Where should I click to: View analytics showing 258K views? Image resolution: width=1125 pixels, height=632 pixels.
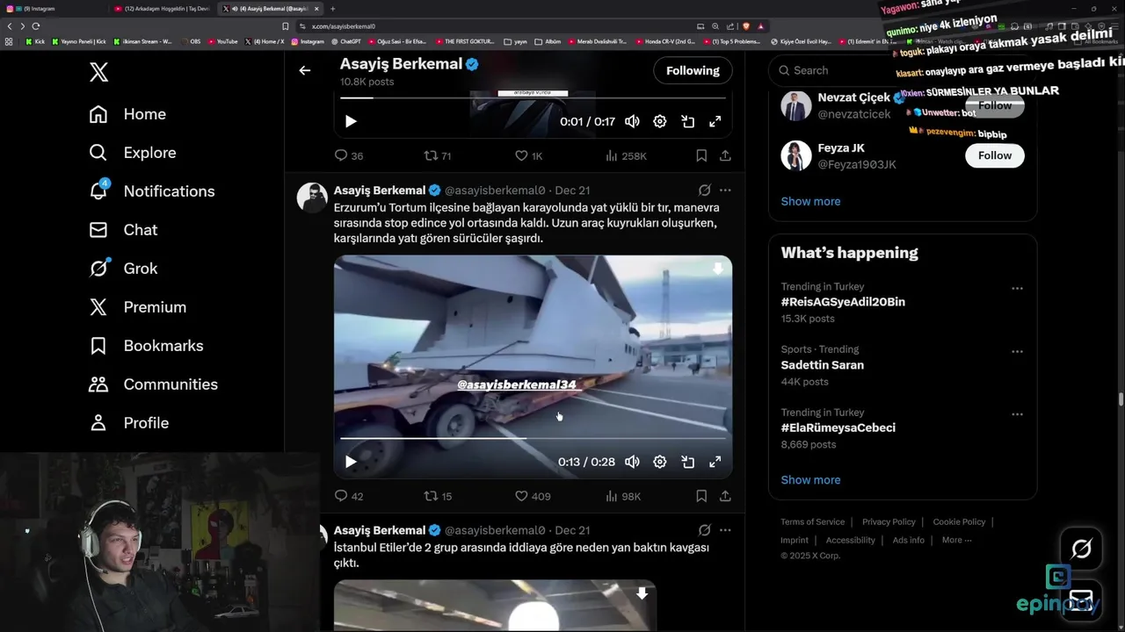(626, 155)
